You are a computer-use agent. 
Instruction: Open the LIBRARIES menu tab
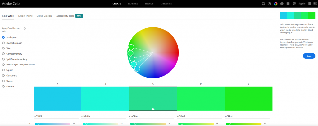[x=166, y=4]
